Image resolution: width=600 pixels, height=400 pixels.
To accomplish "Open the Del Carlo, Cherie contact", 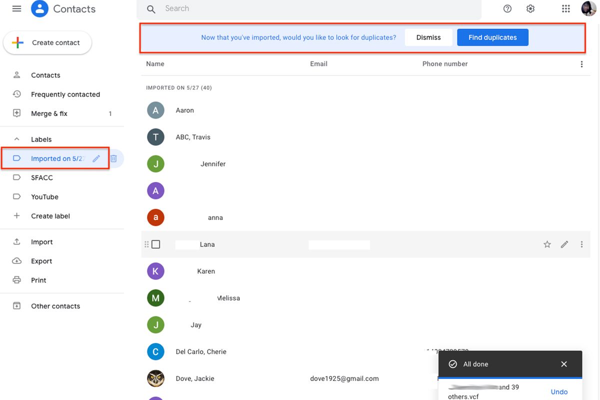I will (366, 351).
